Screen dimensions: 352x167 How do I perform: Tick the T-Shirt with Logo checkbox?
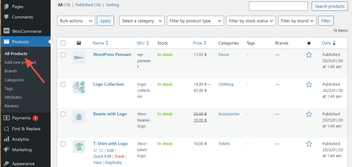[63, 144]
